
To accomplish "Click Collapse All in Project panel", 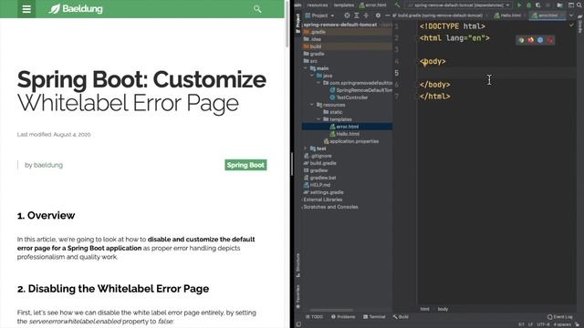I will [x=366, y=15].
